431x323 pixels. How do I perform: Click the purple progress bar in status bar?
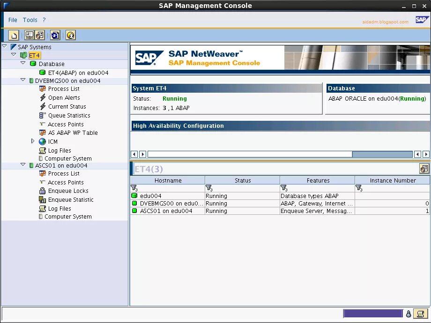point(373,313)
